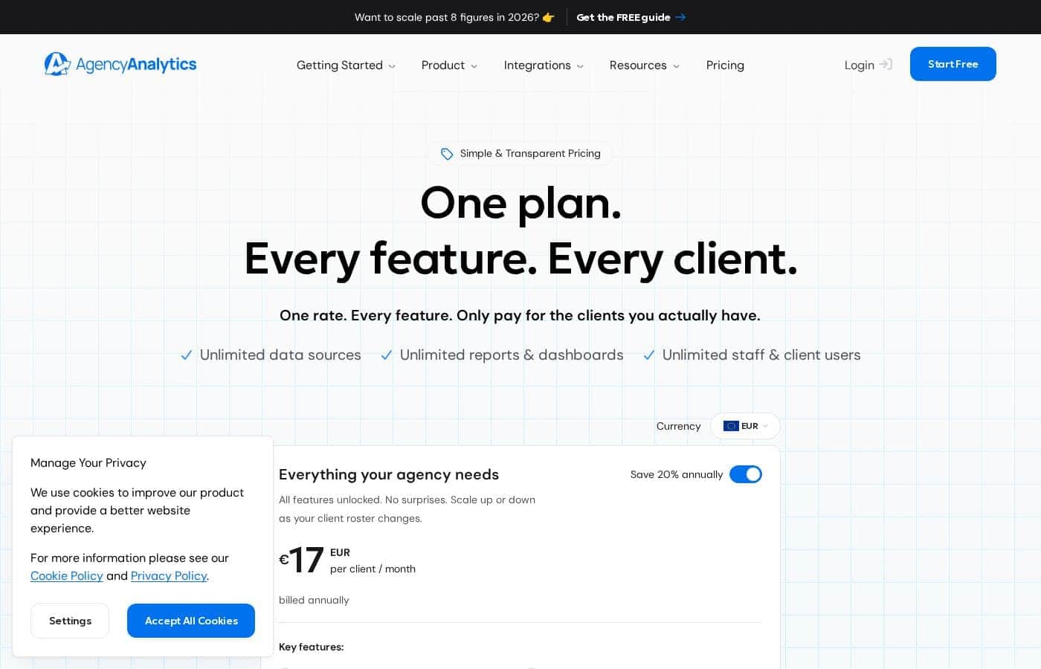Click checkmark beside Unlimited reports & dashboards

[387, 355]
